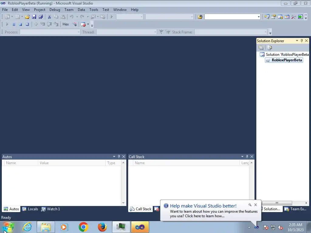Viewport: 311px width, 233px height.
Task: Click Solution Explorer Show All Files icon
Action: 270,48
